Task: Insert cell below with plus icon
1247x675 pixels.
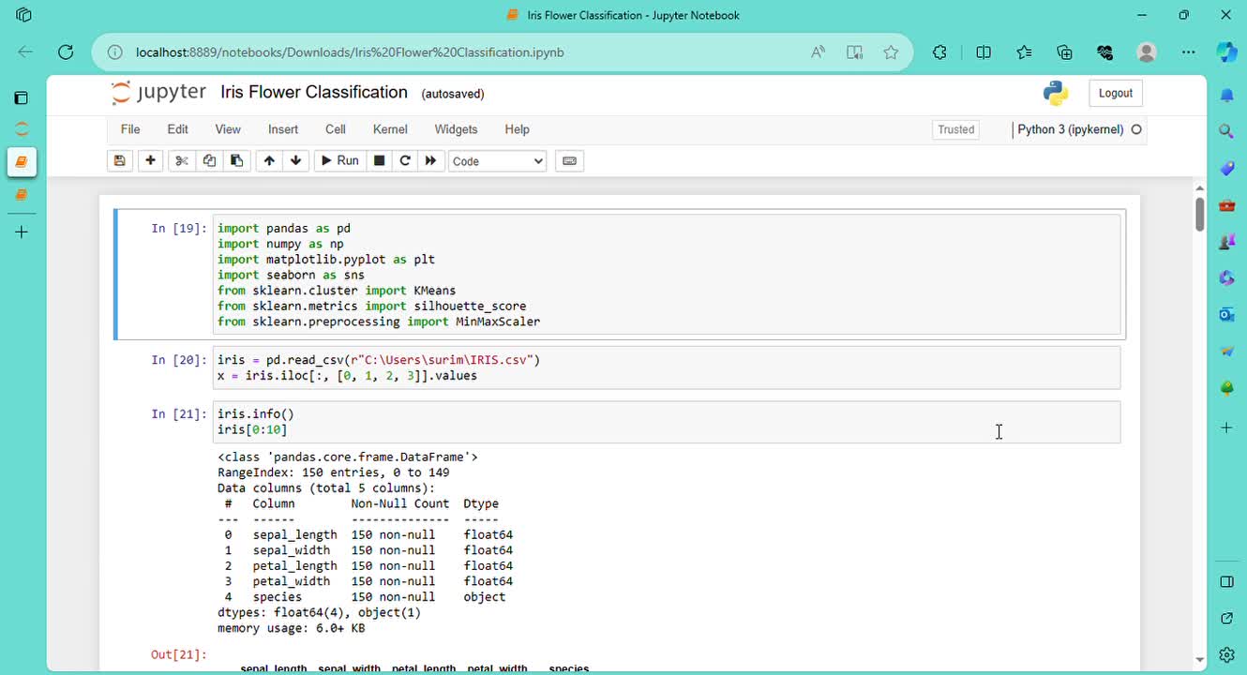Action: pyautogui.click(x=150, y=161)
